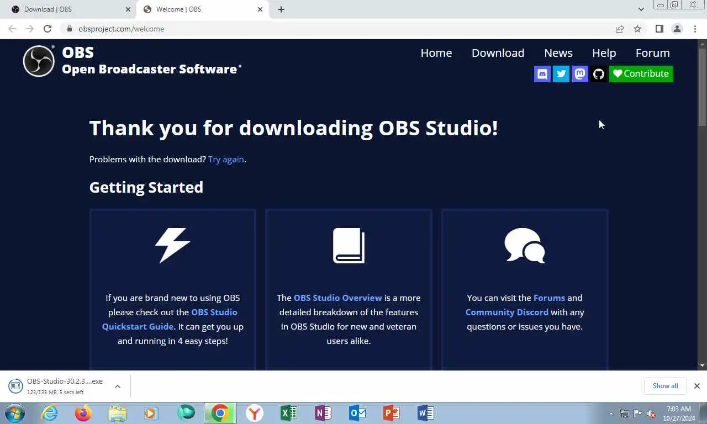Open Yandex browser from taskbar
707x424 pixels.
click(255, 413)
